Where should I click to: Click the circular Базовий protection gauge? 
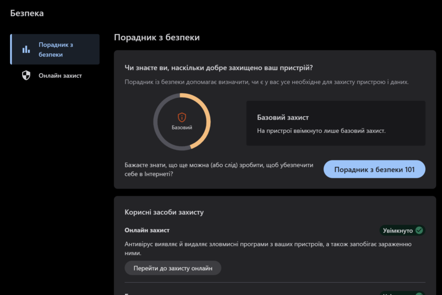(182, 122)
